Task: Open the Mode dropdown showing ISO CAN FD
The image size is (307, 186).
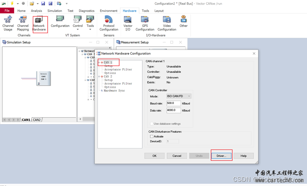Action: pyautogui.click(x=179, y=96)
